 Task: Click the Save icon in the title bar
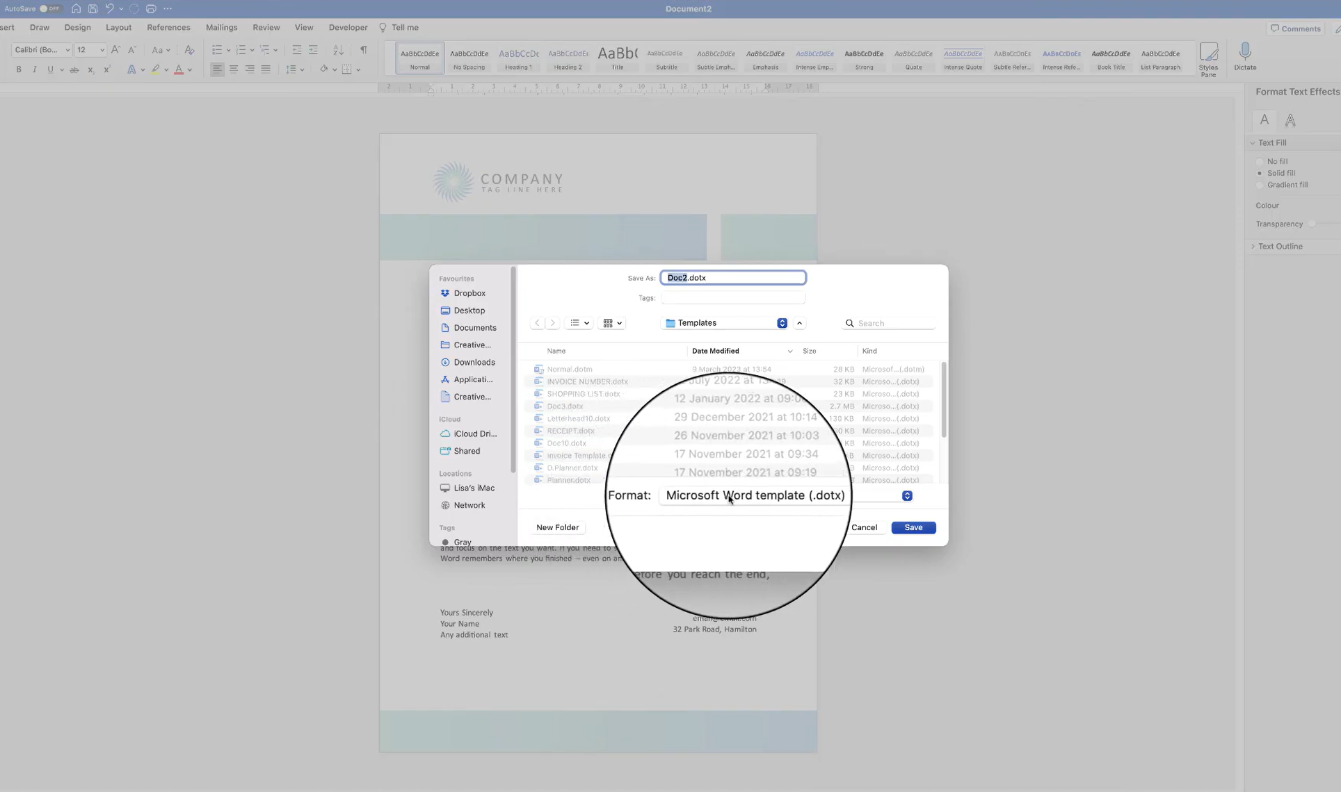(x=93, y=9)
